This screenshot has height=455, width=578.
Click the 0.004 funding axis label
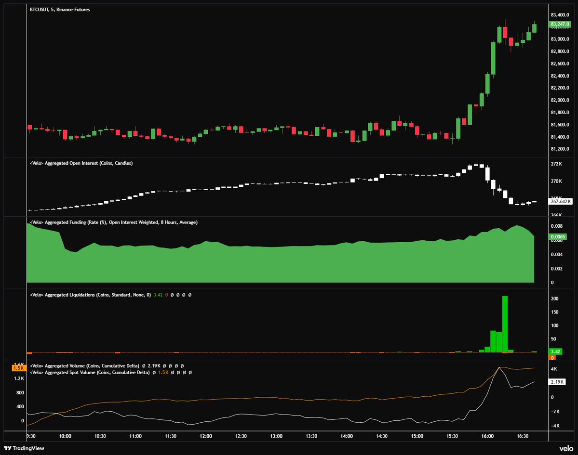[x=557, y=254]
